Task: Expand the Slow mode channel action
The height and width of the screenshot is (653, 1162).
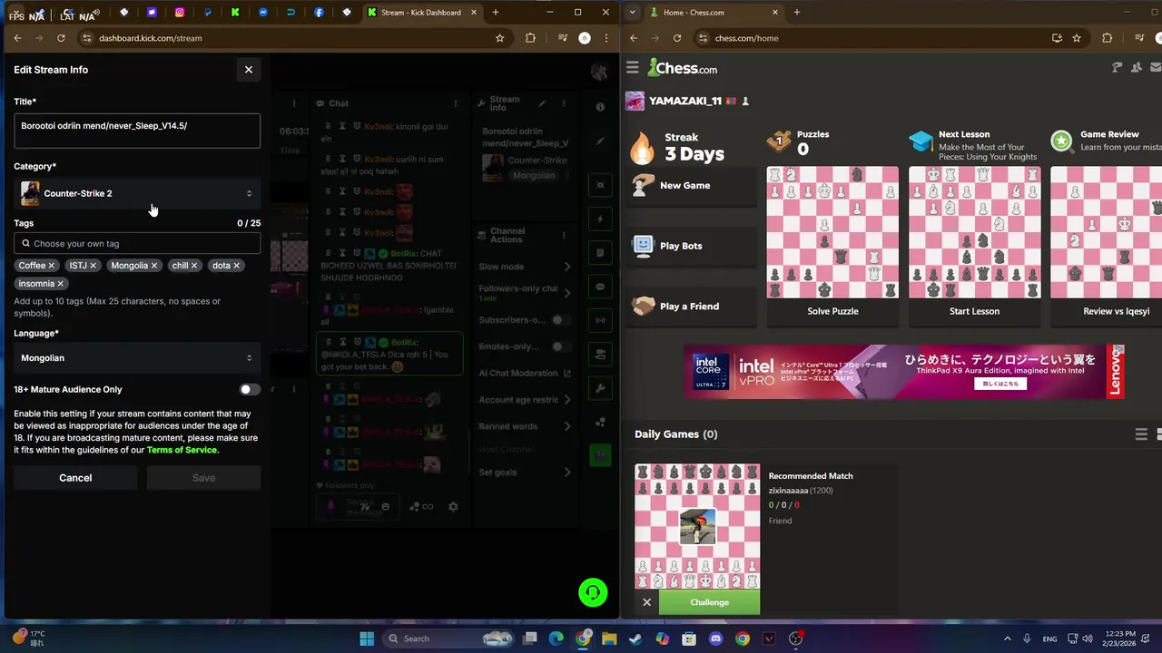Action: pos(567,267)
